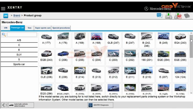The image size is (193, 110).
Task: Click the model search input field
Action: (22, 35)
